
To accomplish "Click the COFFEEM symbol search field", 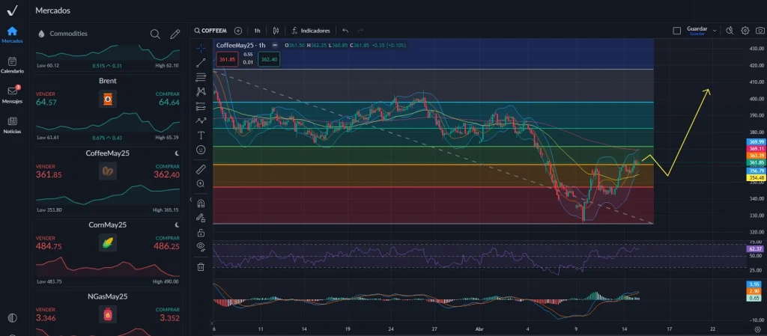I will click(210, 30).
